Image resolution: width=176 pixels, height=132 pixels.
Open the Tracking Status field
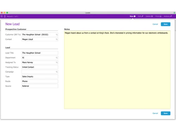point(40,67)
